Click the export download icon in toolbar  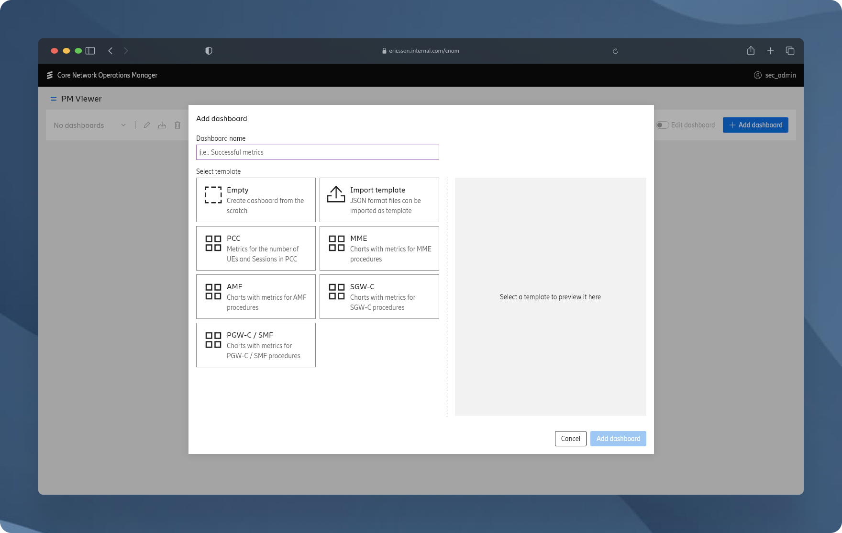tap(162, 125)
